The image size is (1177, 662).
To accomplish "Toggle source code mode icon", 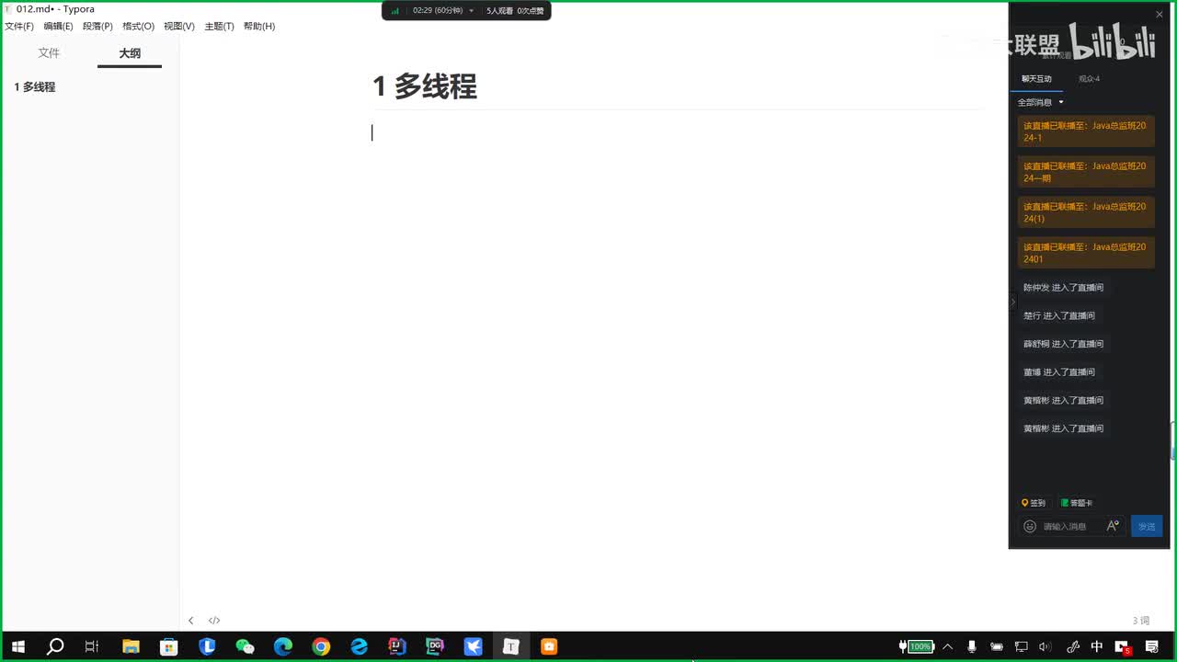I will [214, 621].
